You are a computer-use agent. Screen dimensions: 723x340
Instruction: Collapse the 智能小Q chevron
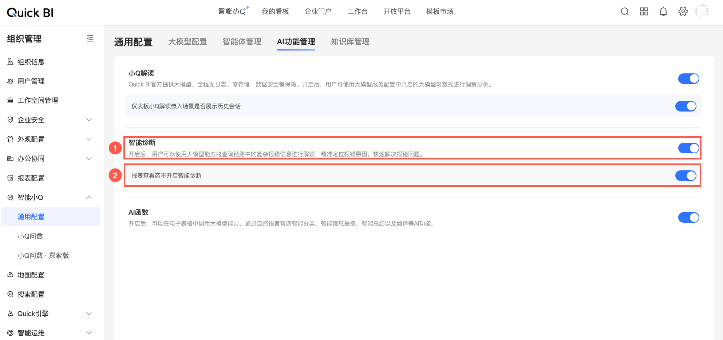[89, 197]
